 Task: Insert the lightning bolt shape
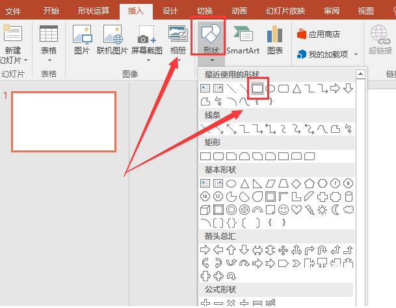click(x=310, y=210)
